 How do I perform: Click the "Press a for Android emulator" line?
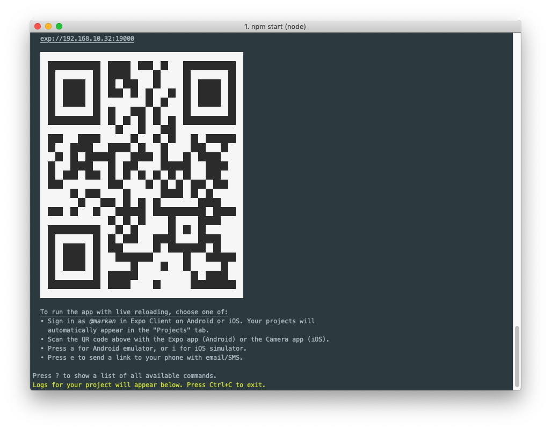[x=144, y=349]
